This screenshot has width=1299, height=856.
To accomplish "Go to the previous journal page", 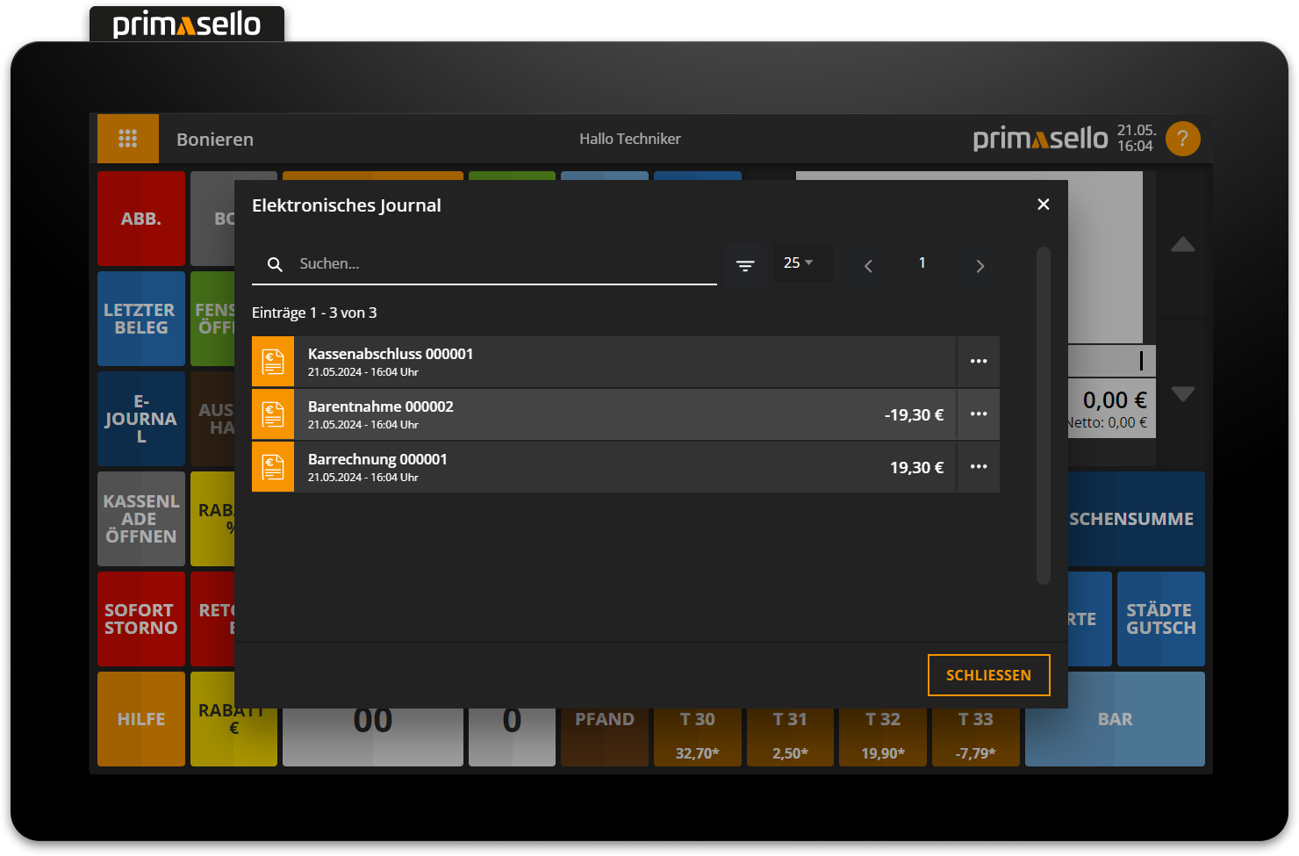I will tap(868, 265).
